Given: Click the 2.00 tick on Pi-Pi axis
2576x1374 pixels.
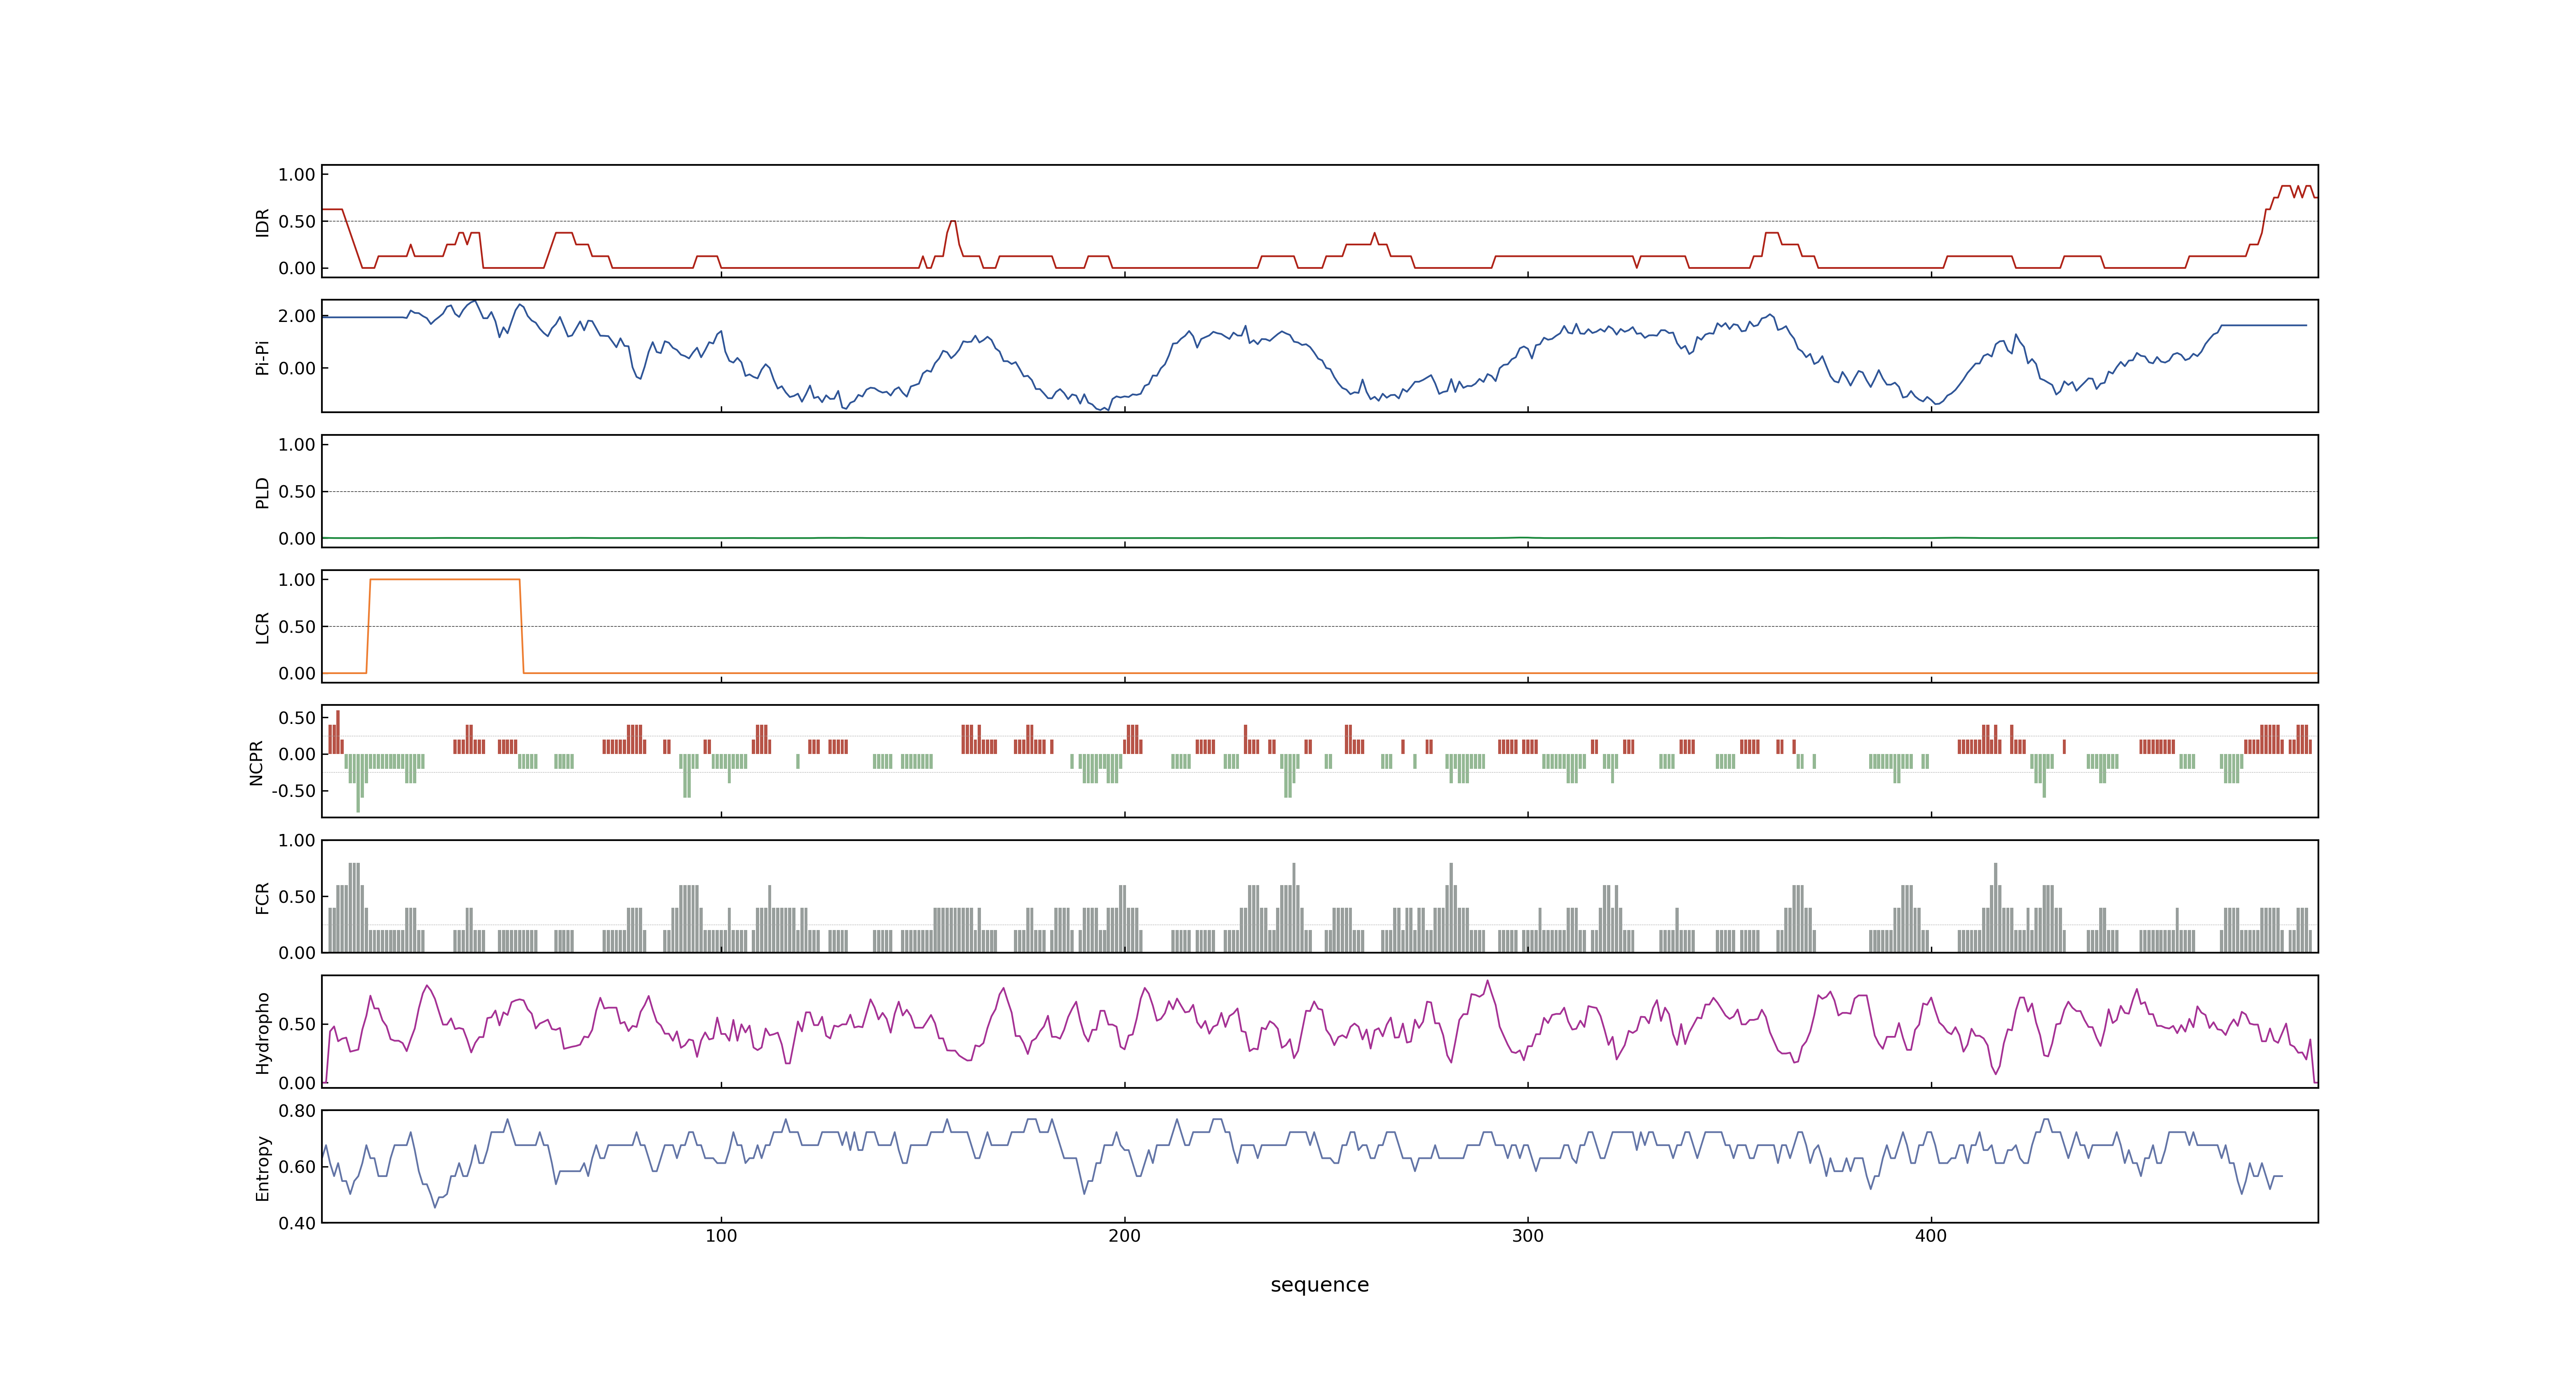Looking at the screenshot, I should pos(297,316).
